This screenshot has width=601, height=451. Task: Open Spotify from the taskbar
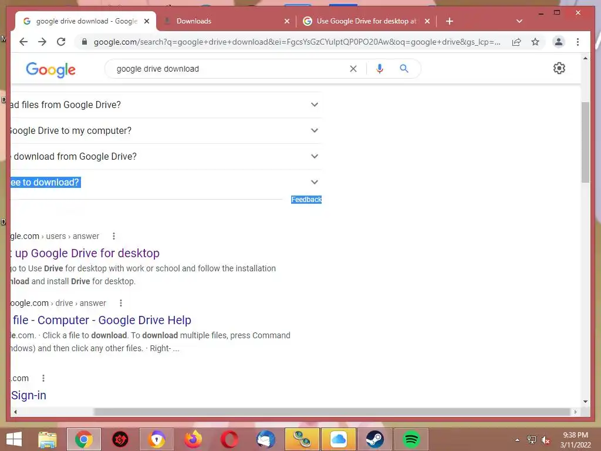(411, 439)
